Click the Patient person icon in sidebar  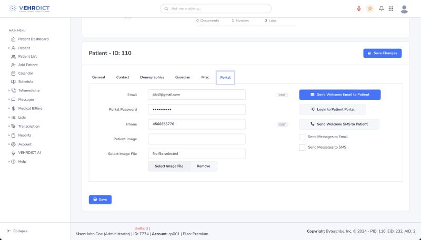13,48
